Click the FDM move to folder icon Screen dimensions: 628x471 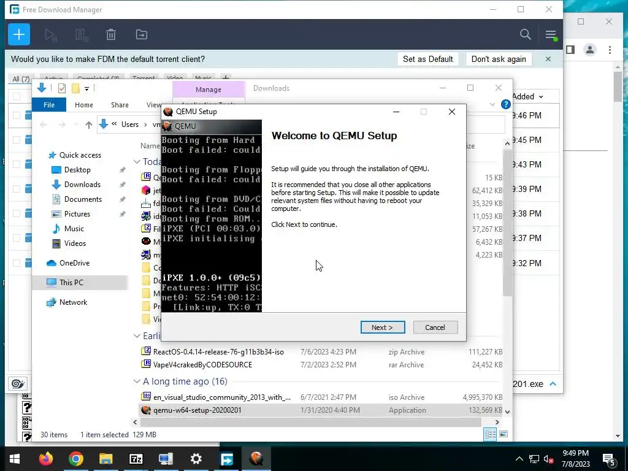click(x=142, y=35)
